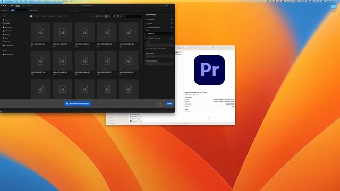340x191 pixels.
Task: Open the Premiere Pro app menu
Action: coord(9,1)
